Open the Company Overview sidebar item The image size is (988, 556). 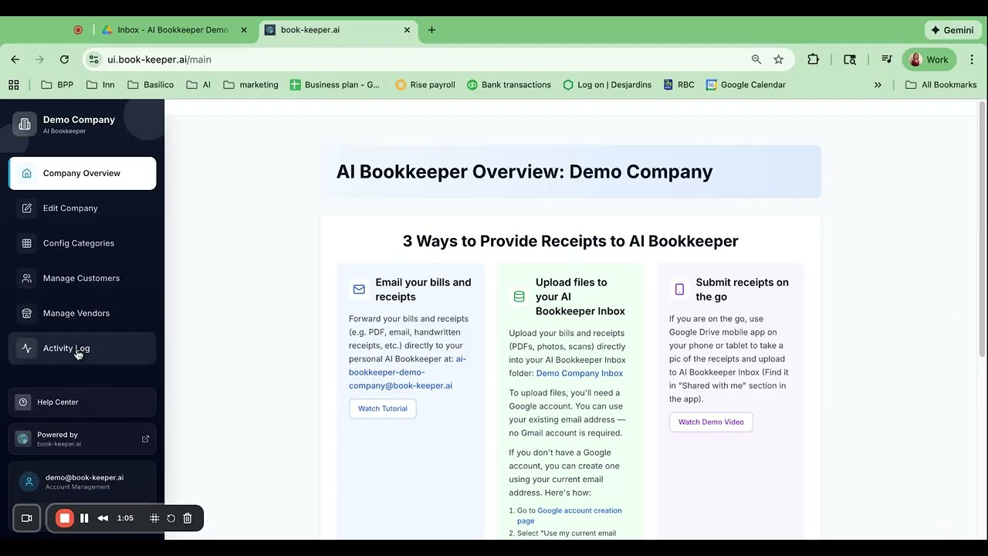82,173
